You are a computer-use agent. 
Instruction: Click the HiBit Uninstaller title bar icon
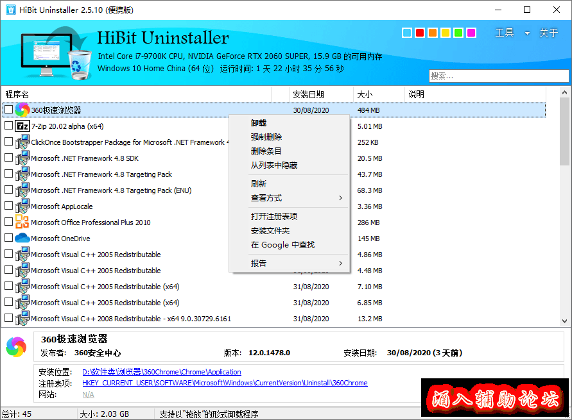pos(11,10)
